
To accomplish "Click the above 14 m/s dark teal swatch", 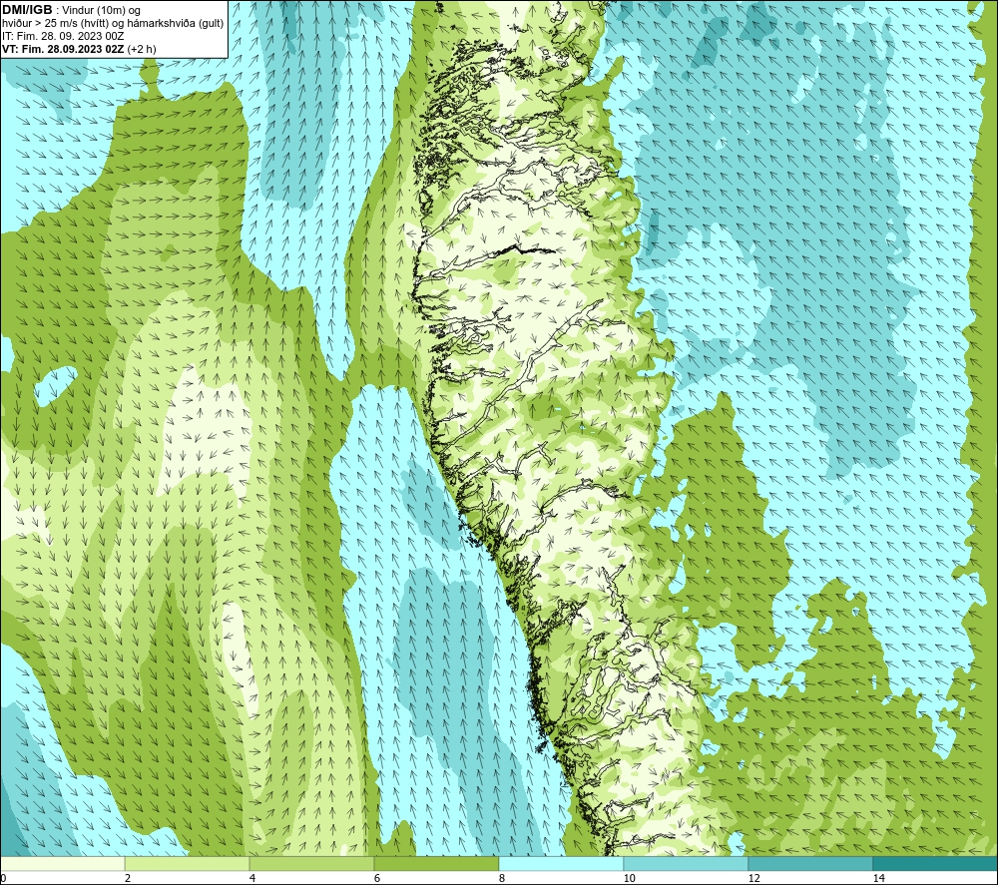I will 936,863.
